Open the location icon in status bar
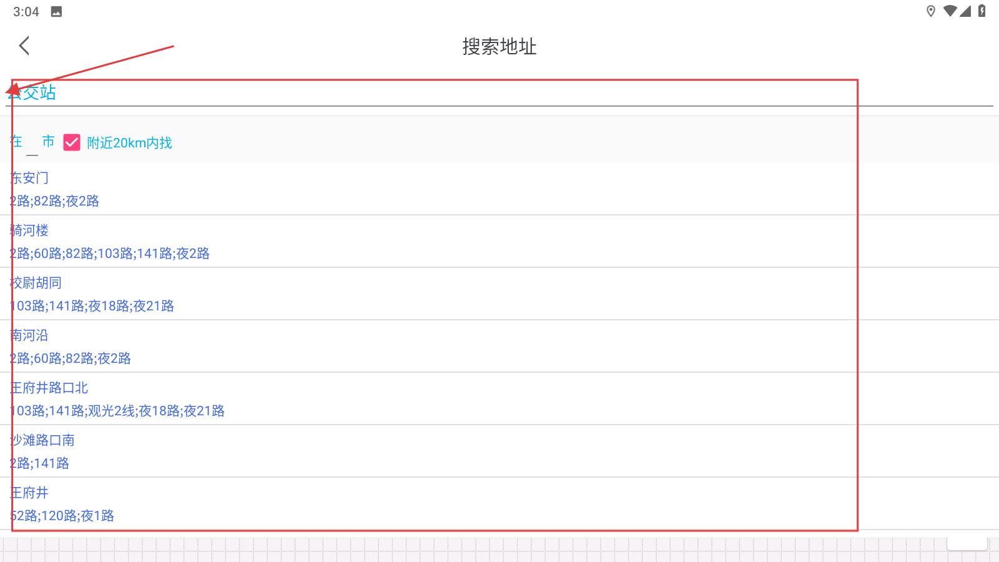Image resolution: width=999 pixels, height=562 pixels. click(930, 11)
